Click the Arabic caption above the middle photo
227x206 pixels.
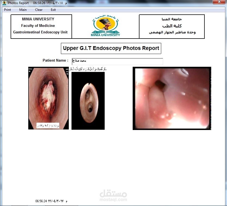click(88, 69)
